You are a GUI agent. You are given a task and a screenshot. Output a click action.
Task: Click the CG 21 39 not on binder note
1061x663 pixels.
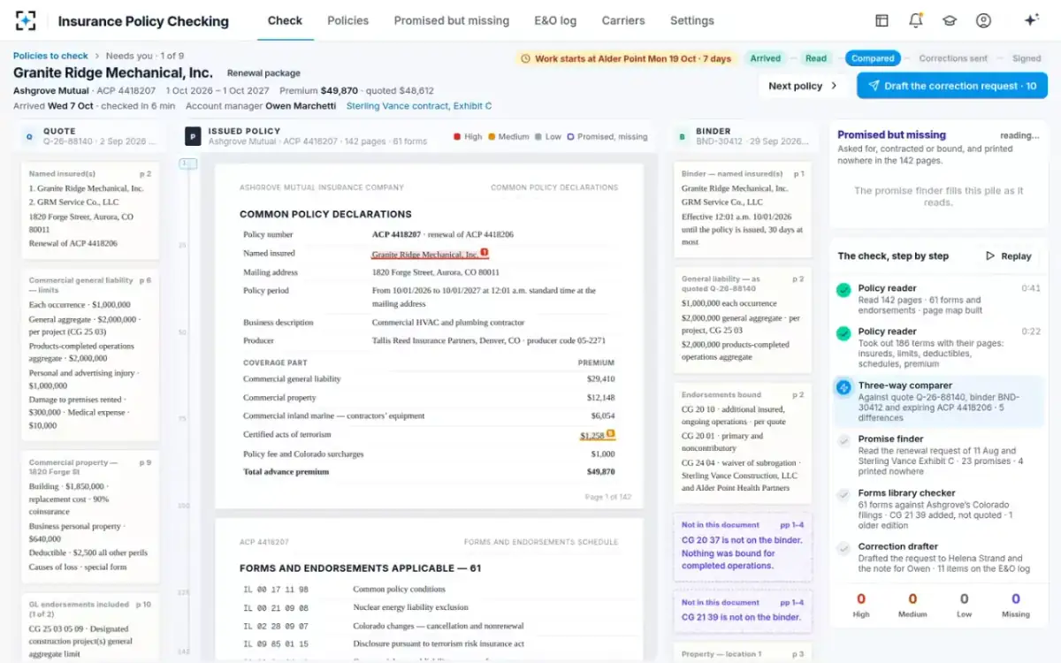(743, 611)
